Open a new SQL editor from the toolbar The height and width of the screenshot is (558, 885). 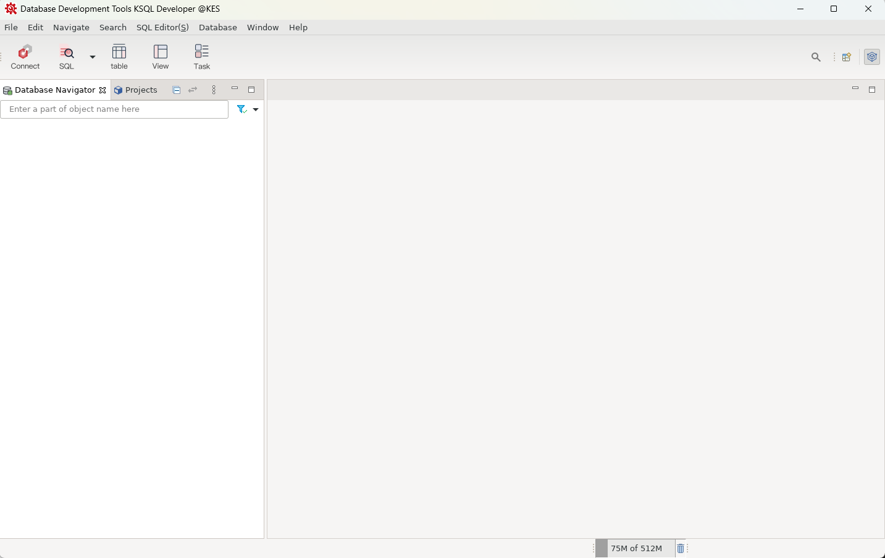(x=66, y=57)
